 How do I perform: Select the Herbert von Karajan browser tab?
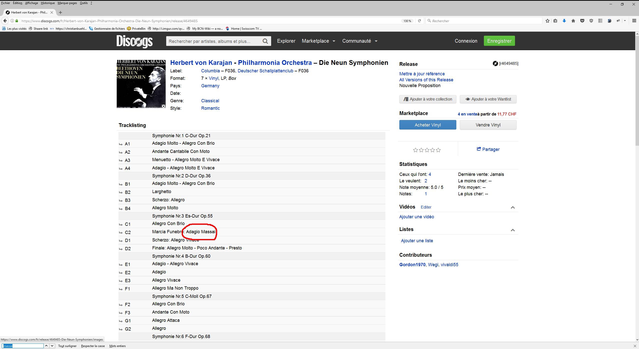click(x=29, y=12)
